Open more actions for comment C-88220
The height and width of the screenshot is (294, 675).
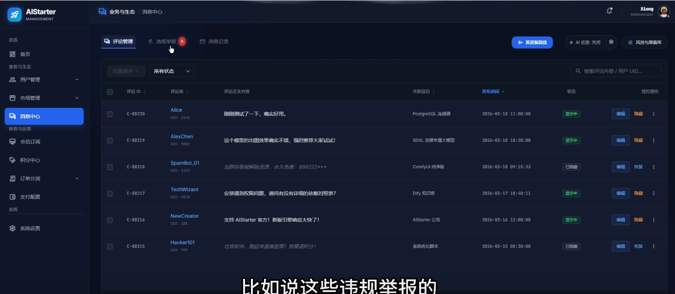[653, 114]
